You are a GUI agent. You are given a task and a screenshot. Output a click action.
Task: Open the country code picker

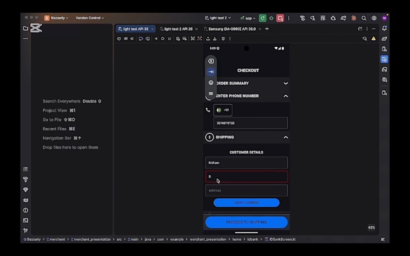tap(222, 110)
